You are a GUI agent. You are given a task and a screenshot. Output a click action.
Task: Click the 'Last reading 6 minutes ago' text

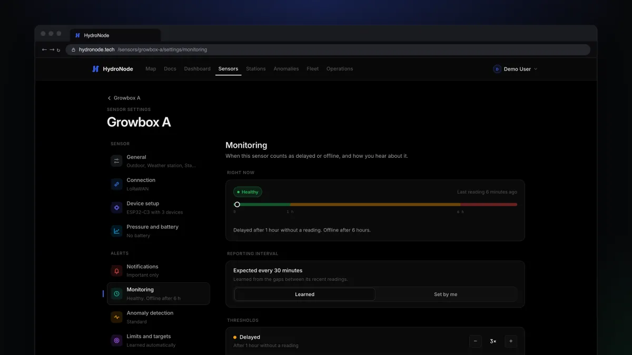487,192
